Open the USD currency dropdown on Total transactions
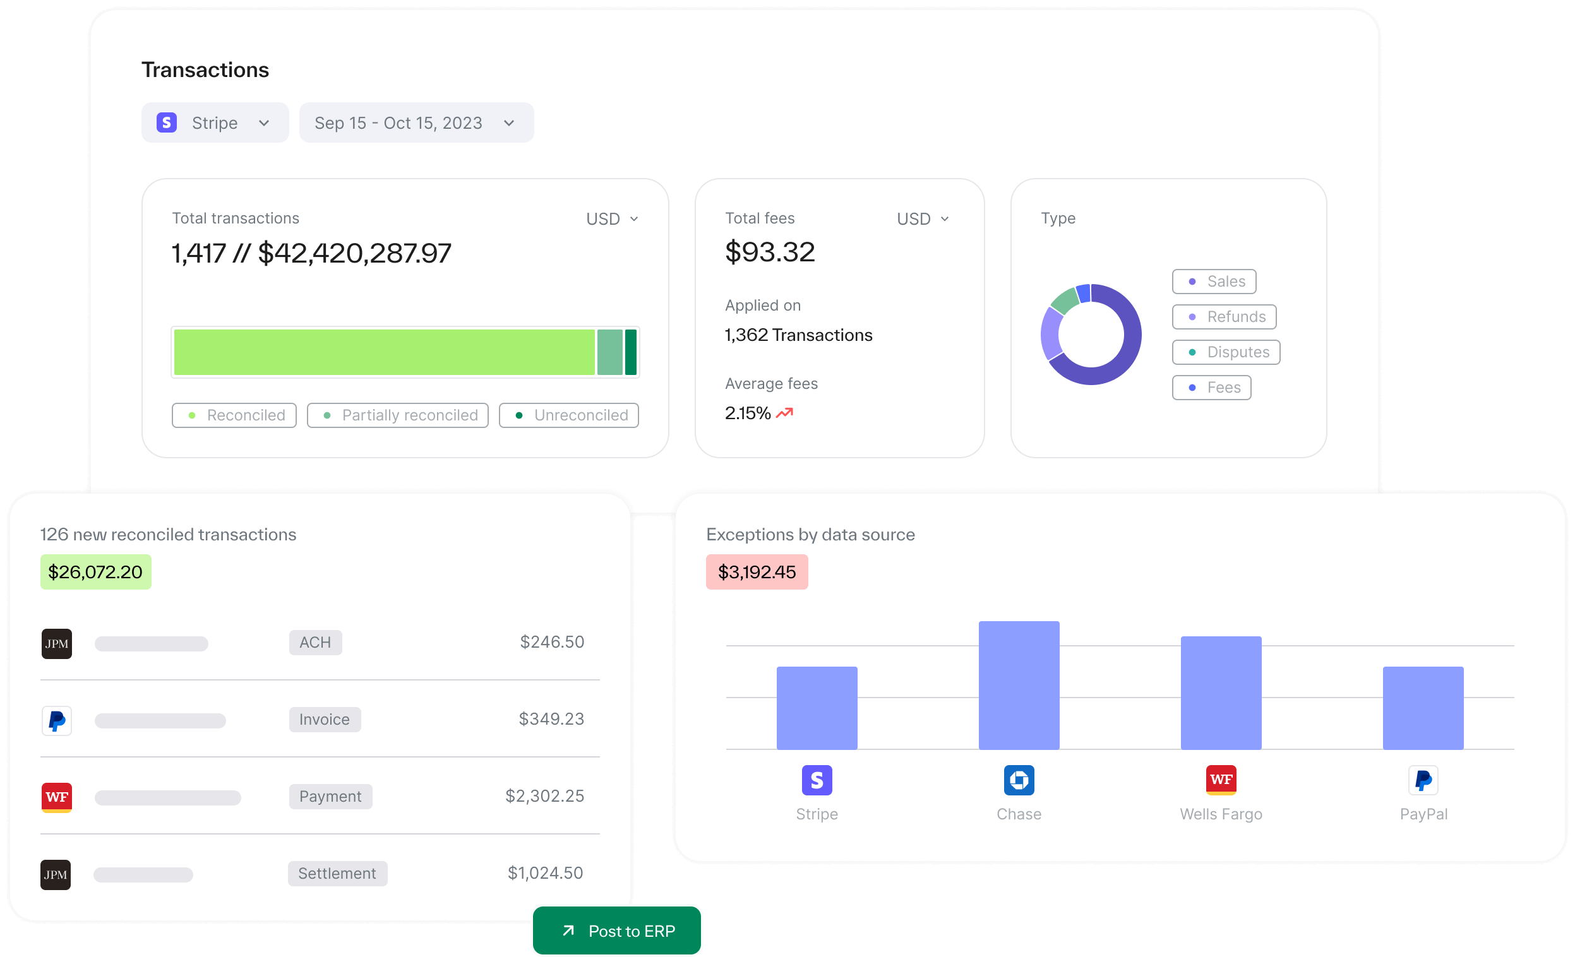This screenshot has height=957, width=1575. tap(611, 218)
